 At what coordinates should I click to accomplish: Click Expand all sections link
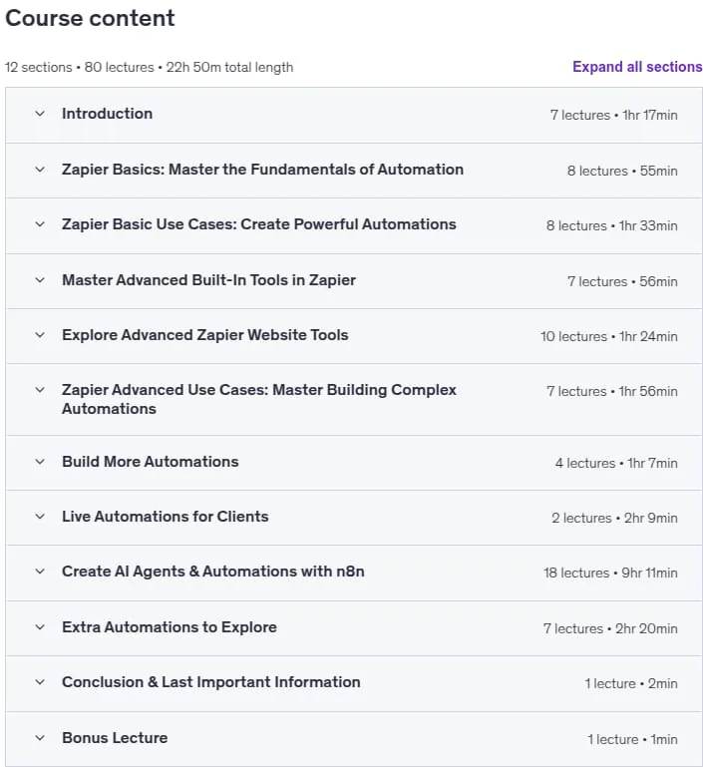tap(637, 67)
